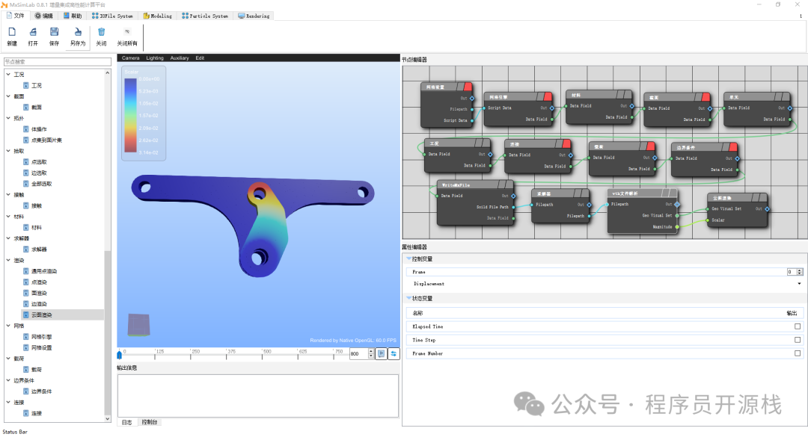Collapse the 渲染 tree group
The width and height of the screenshot is (808, 437).
(x=8, y=260)
